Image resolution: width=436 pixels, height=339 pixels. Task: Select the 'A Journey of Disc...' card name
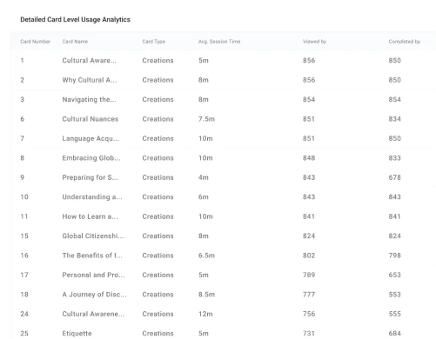point(94,295)
